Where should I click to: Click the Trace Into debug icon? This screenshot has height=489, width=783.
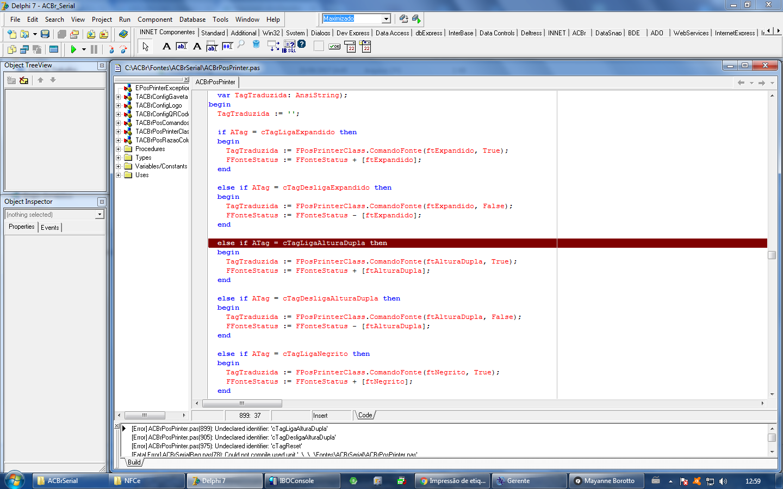coord(111,49)
